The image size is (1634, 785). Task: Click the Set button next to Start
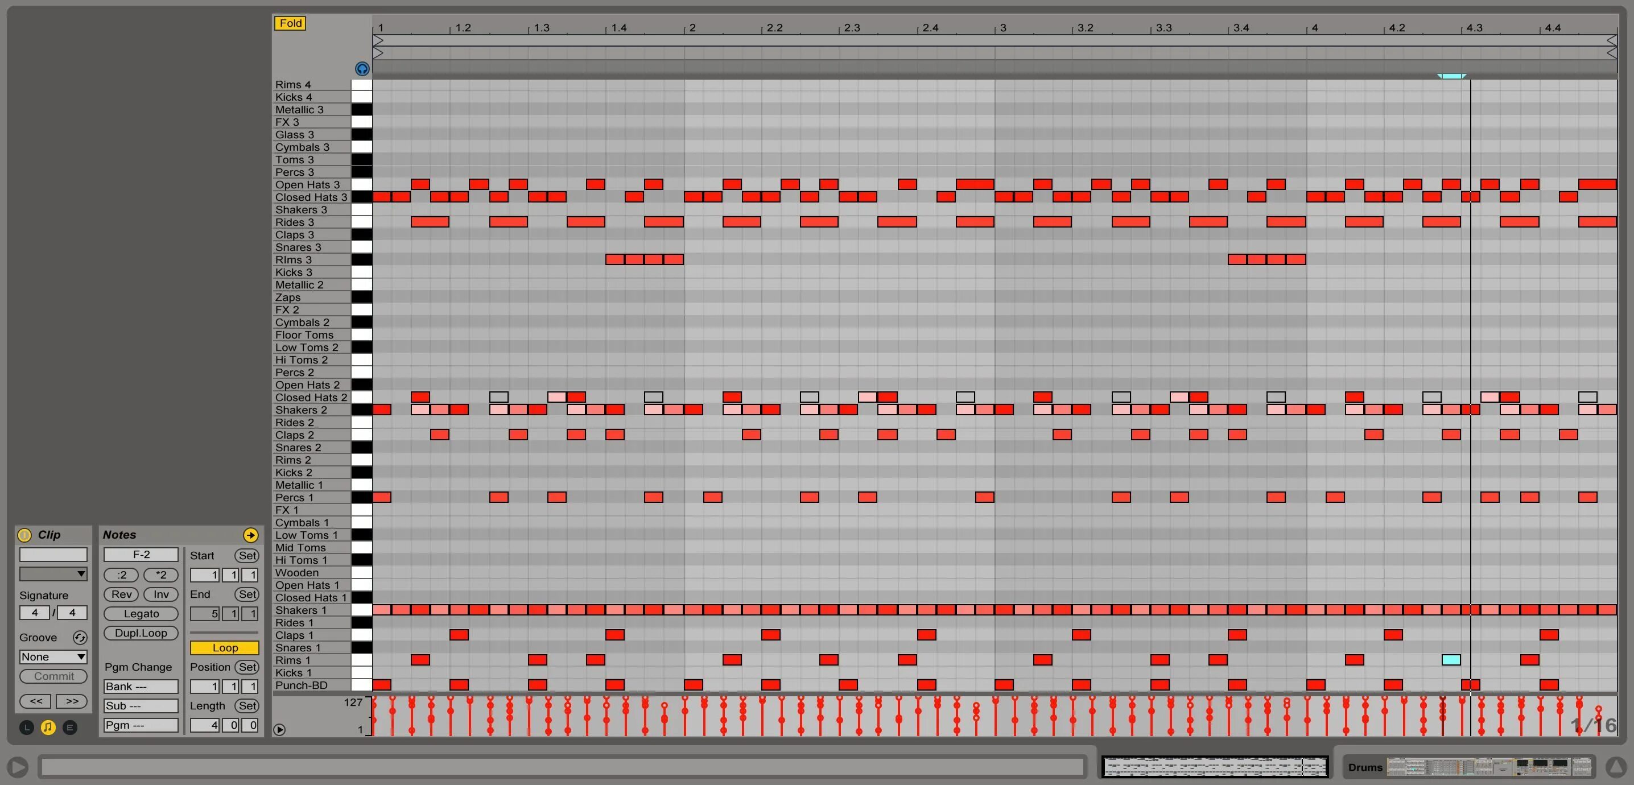tap(247, 555)
